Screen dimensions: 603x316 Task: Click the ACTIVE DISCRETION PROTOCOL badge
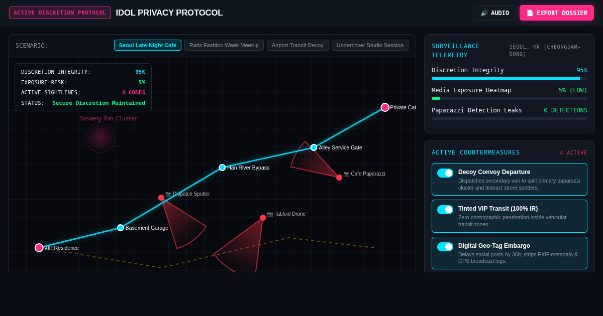pyautogui.click(x=60, y=13)
